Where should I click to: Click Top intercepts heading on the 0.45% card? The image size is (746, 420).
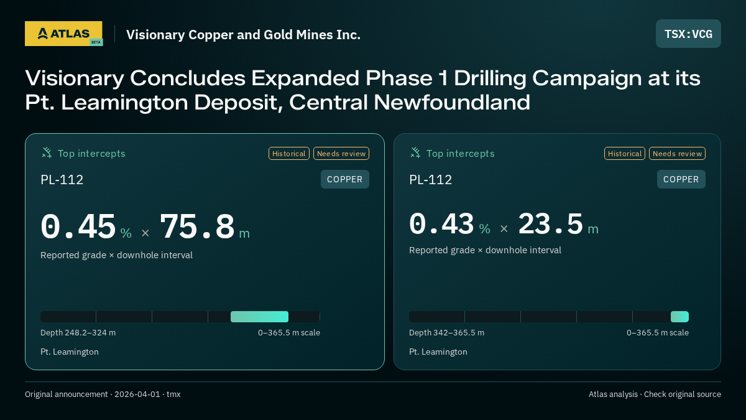coord(91,153)
